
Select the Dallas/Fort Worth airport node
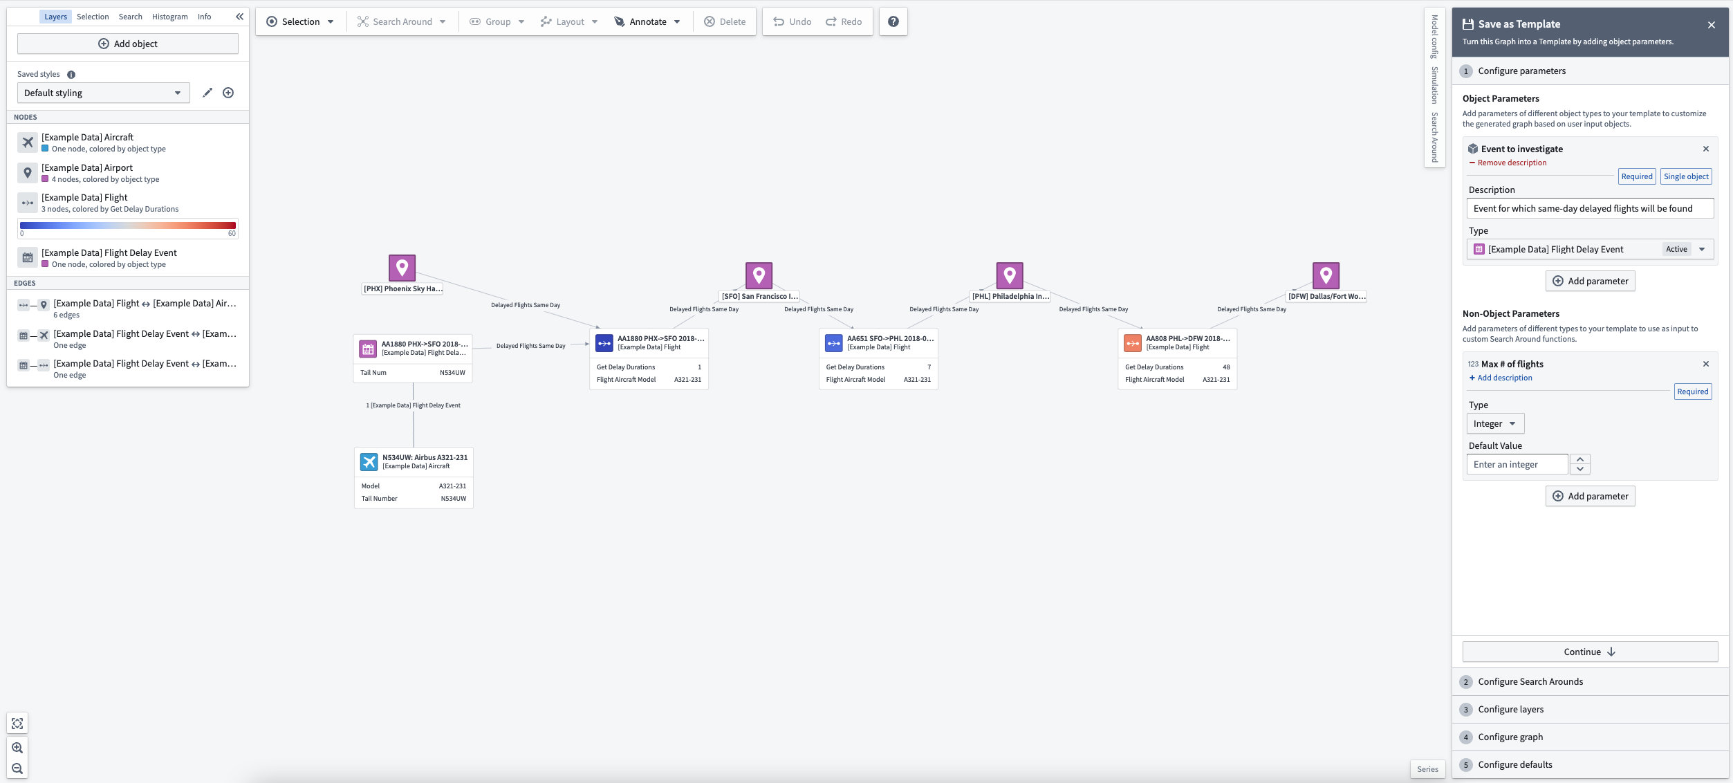pos(1326,275)
